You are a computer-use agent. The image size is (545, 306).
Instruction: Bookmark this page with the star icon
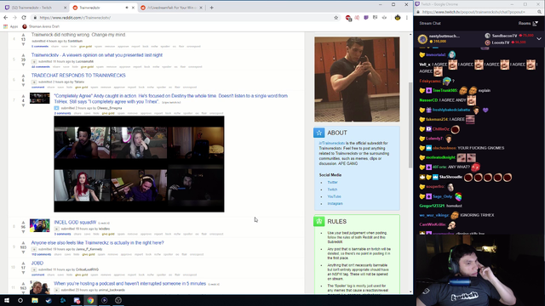coord(336,18)
